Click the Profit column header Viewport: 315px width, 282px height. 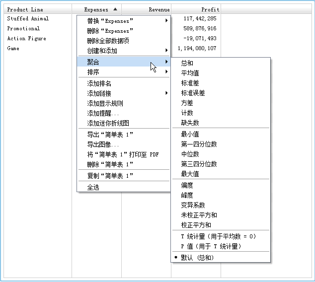click(196, 9)
